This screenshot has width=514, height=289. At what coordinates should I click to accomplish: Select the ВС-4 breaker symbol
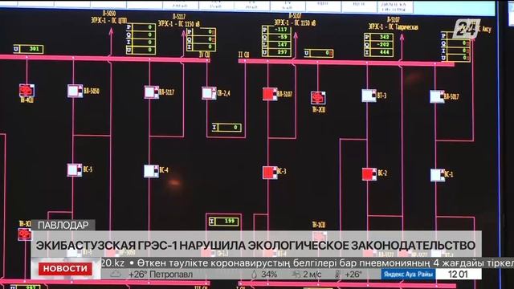click(151, 171)
